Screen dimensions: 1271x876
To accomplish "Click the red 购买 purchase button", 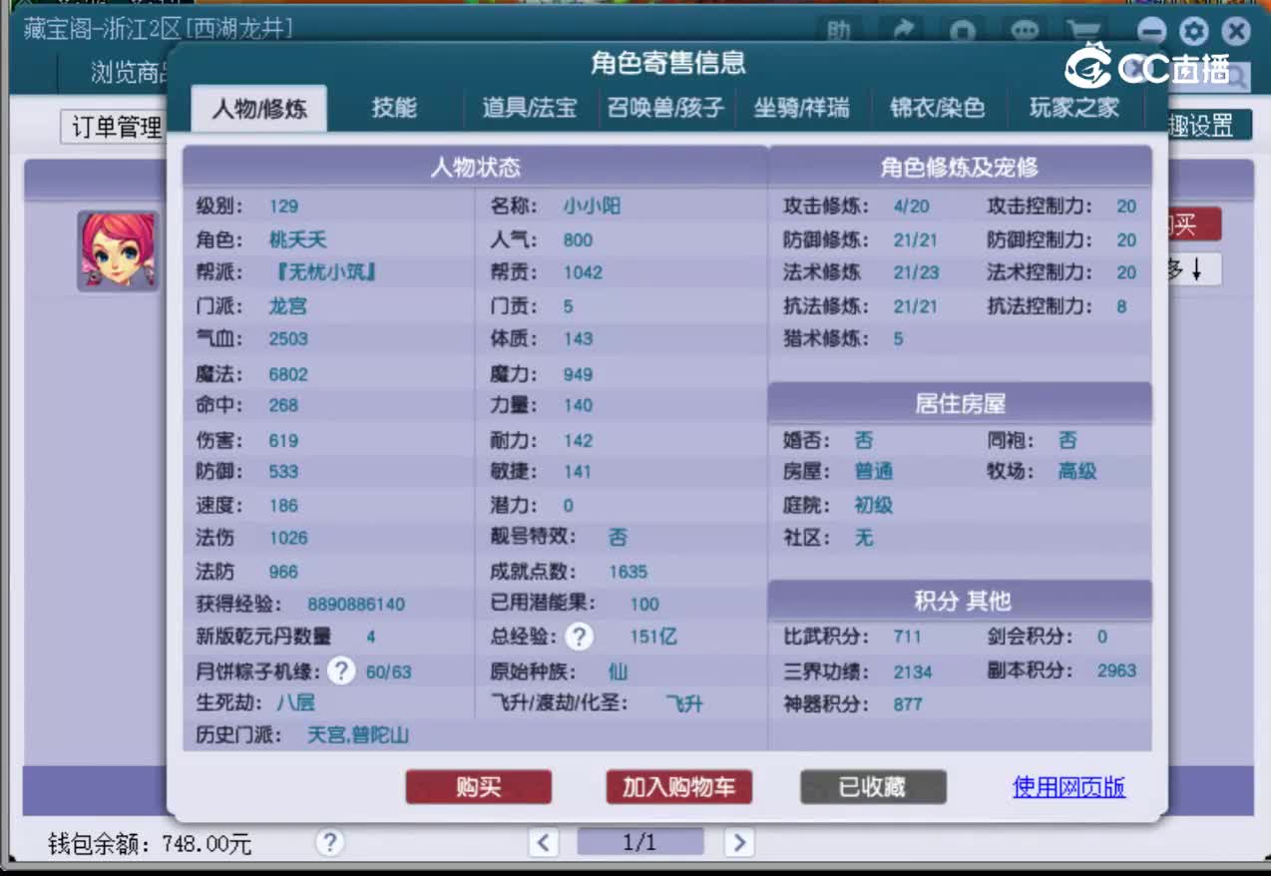I will (x=478, y=787).
